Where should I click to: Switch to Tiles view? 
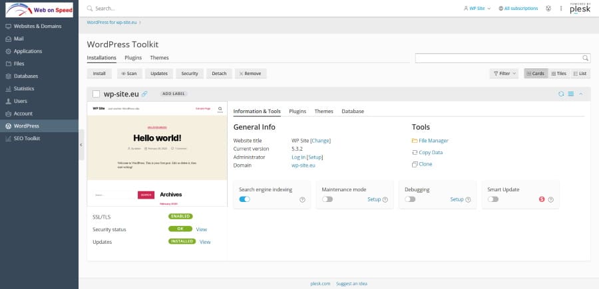point(559,74)
